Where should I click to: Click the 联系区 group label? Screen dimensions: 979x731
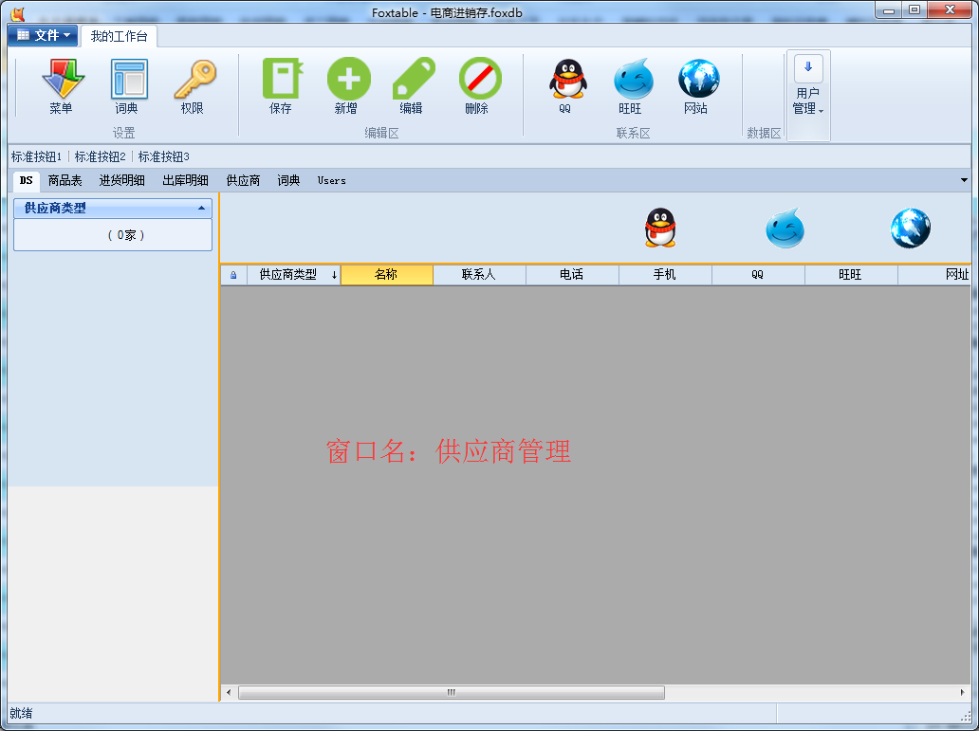(633, 133)
